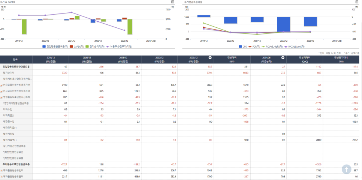The image size is (362, 180).
Task: Click the 전년대비 (YoY) column header
Action: tap(232, 59)
